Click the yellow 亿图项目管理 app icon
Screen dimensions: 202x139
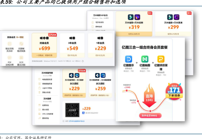click(161, 59)
